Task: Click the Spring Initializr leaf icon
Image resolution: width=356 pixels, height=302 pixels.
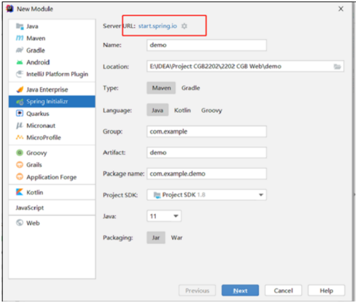Action: tap(20, 102)
